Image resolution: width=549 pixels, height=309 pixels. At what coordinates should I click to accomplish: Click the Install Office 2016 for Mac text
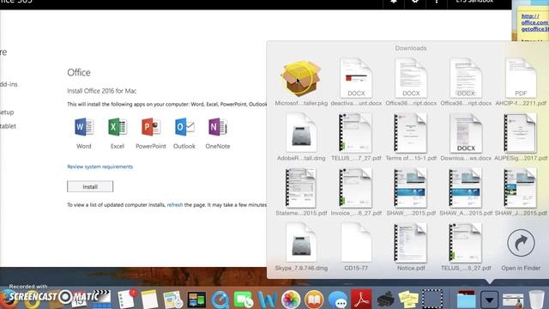click(x=102, y=91)
